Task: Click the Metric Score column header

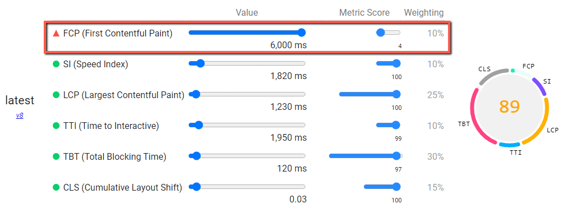Action: click(x=364, y=13)
